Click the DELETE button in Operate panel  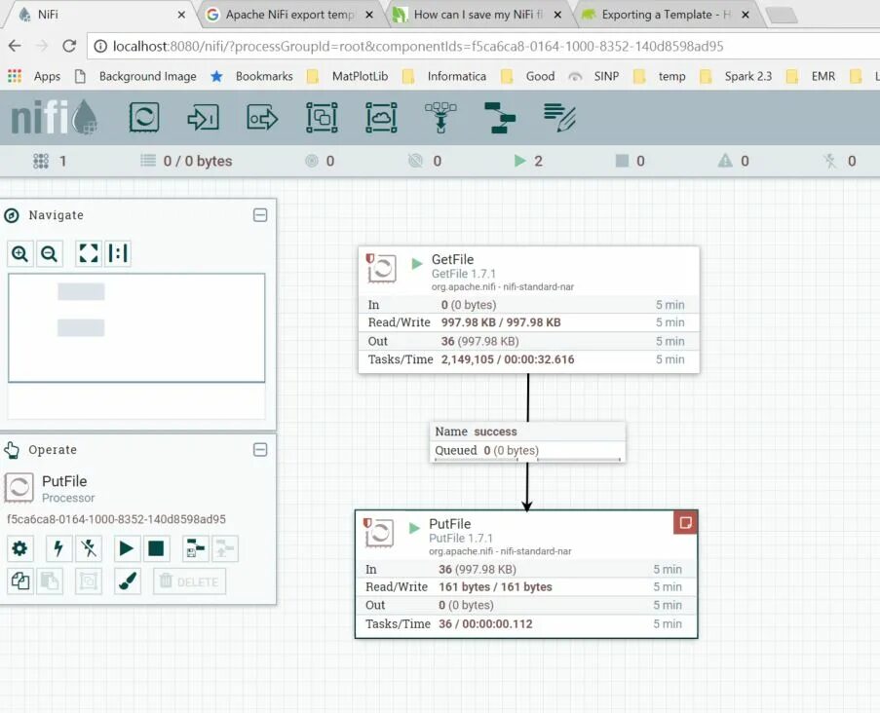point(190,582)
